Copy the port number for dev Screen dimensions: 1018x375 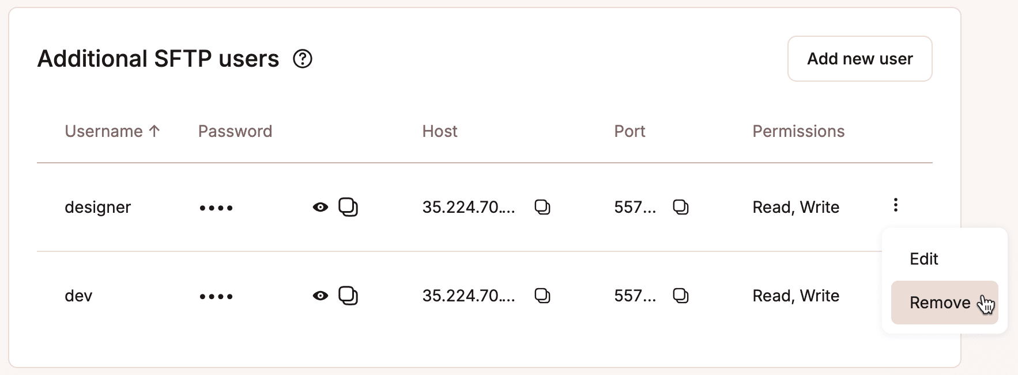pos(681,296)
